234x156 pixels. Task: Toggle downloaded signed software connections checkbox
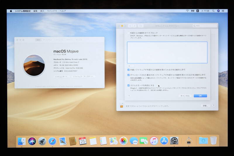point(128,75)
